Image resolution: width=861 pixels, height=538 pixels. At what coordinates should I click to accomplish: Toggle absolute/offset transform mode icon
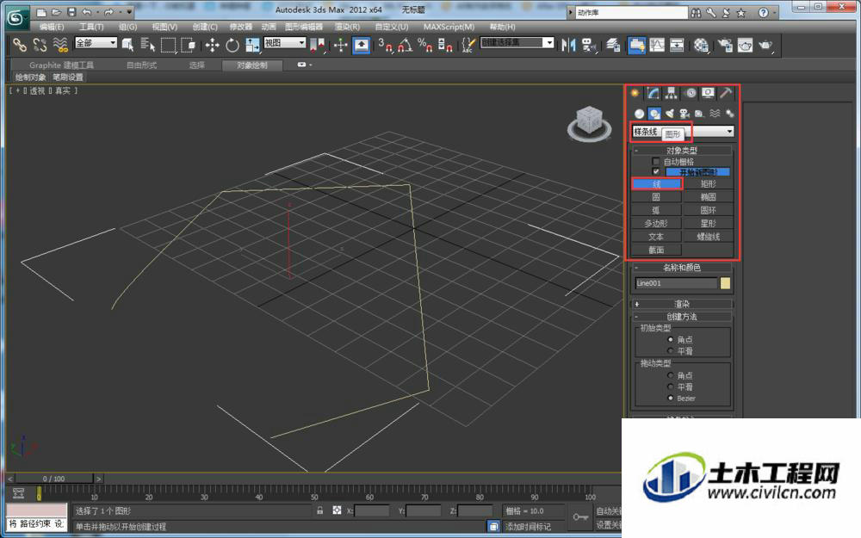[337, 510]
